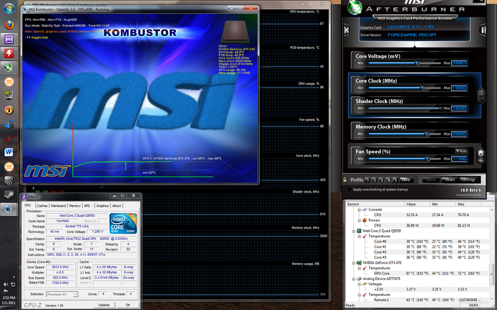Viewport: 497px width, 310px height.
Task: Collapse the Currents node in HWMonitor
Action: (359, 209)
